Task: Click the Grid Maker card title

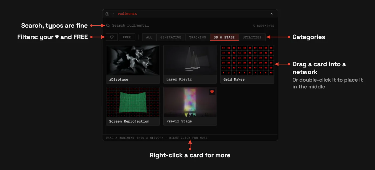Action: (234, 80)
